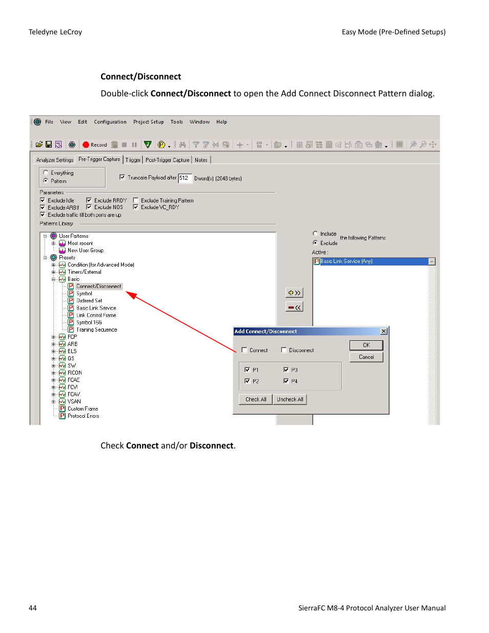Switch to the Analyzer Settings tab
This screenshot has height=633, width=489.
point(55,160)
